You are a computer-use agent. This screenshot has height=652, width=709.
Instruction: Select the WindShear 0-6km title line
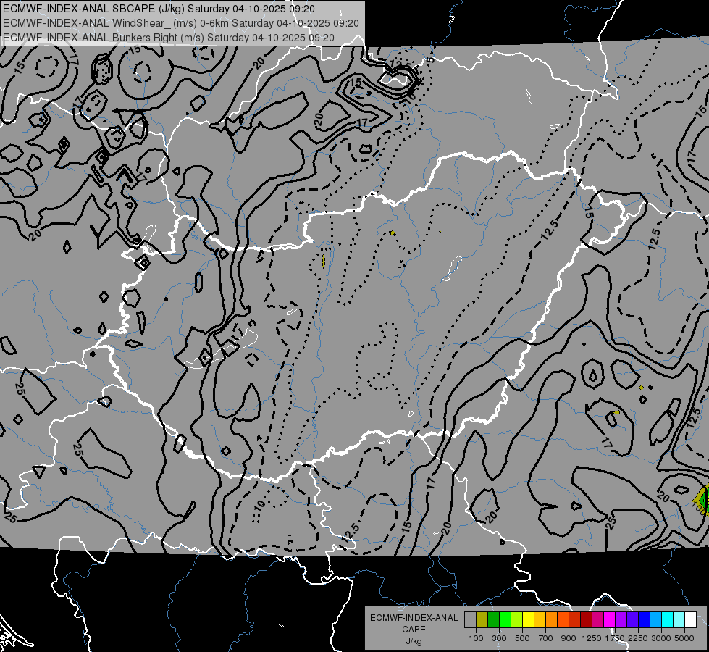181,23
